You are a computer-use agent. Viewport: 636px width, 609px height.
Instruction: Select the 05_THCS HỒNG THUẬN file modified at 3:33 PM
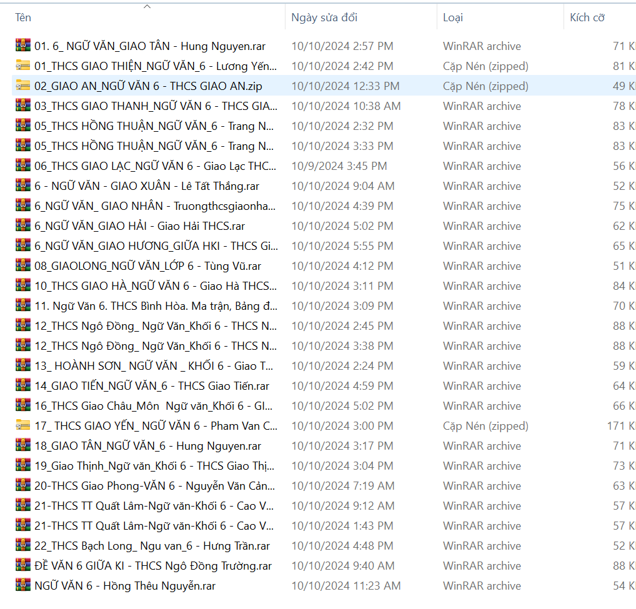click(154, 146)
